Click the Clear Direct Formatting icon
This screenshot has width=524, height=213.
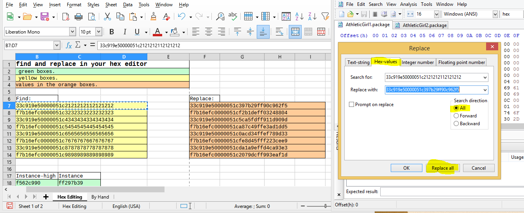(x=166, y=17)
